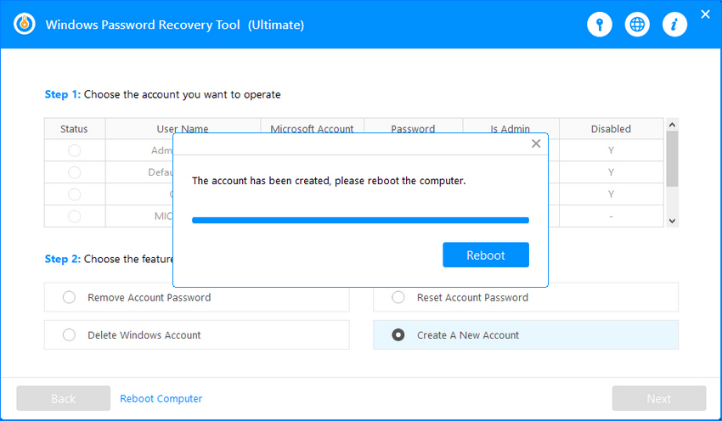722x421 pixels.
Task: Click the Password column header
Action: [x=413, y=129]
